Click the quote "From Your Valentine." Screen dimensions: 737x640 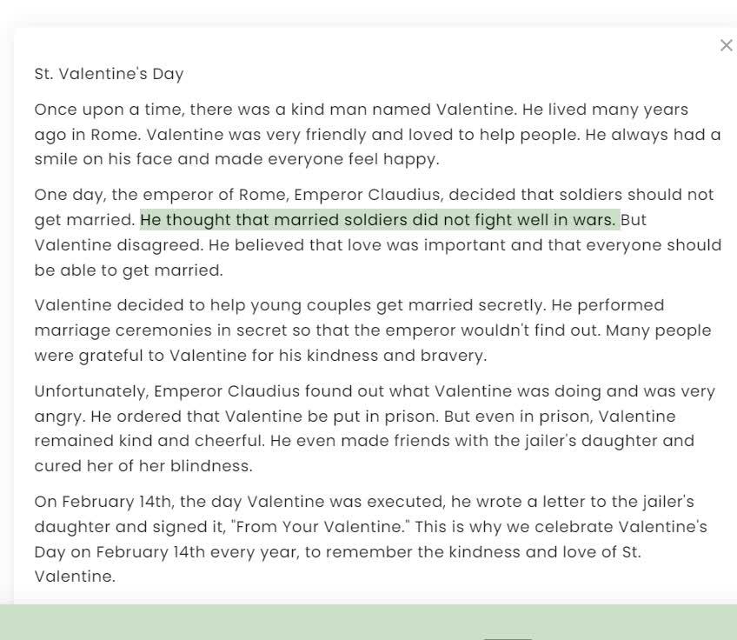[311, 527]
